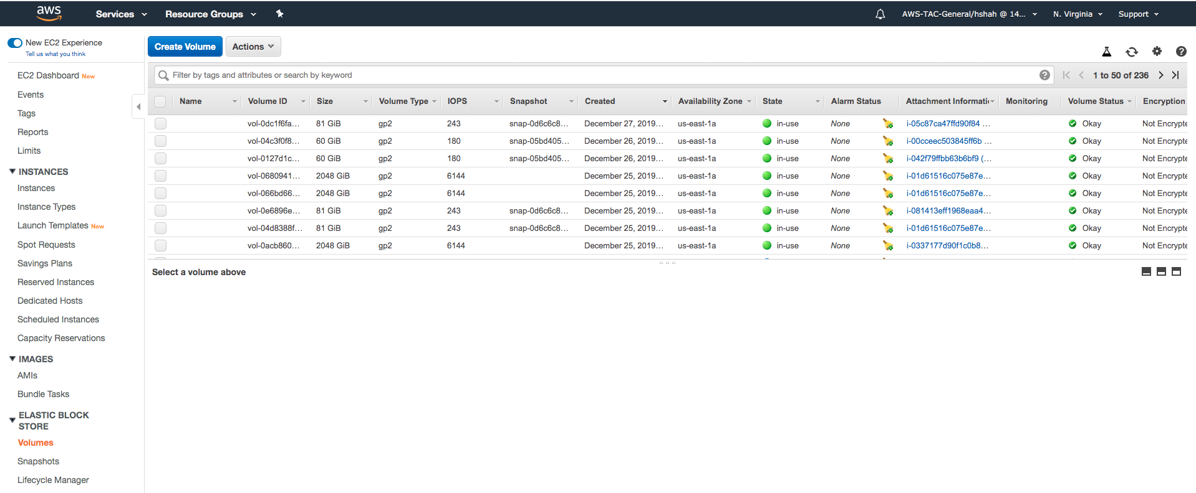Screen dimensions: 1196x493
Task: Refresh the volumes list
Action: (1132, 52)
